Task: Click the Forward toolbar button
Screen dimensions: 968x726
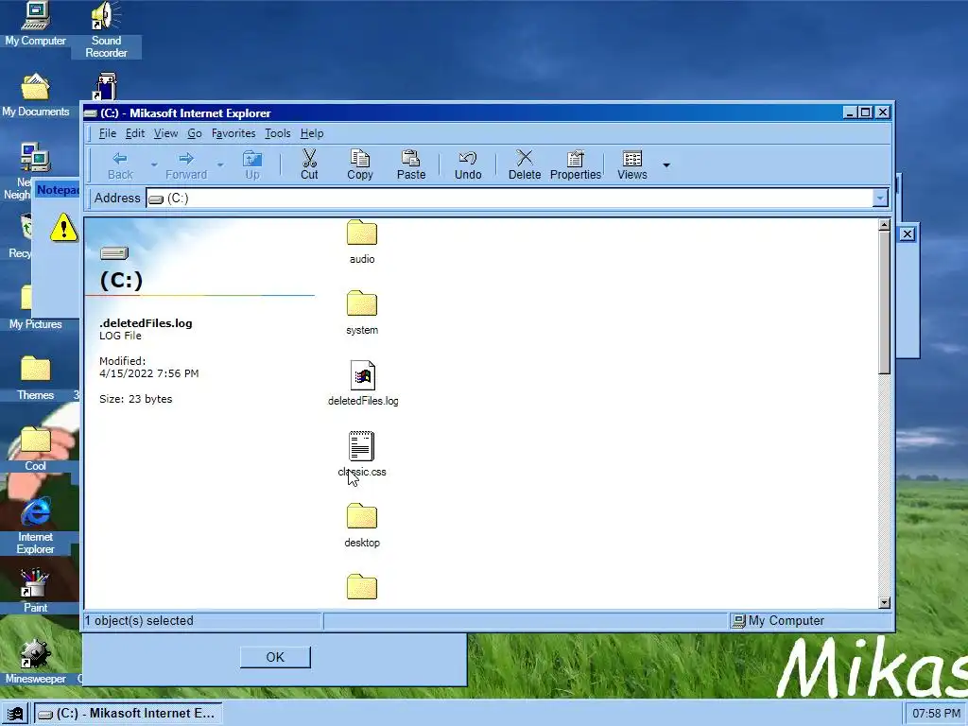Action: [186, 165]
